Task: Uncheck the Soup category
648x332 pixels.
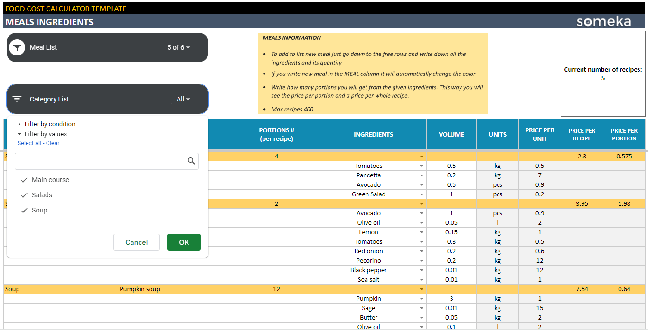Action: point(23,210)
